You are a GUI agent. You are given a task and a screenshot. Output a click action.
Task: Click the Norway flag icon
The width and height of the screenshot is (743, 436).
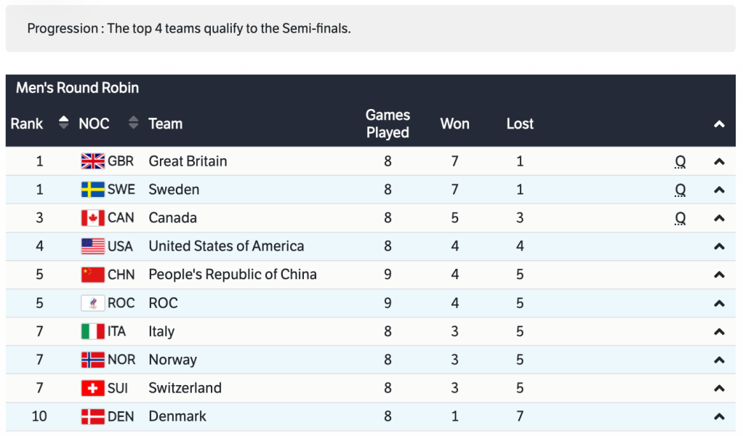tap(93, 360)
